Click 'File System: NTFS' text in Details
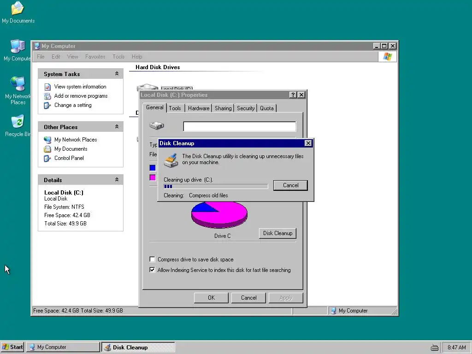472x354 pixels. click(64, 207)
